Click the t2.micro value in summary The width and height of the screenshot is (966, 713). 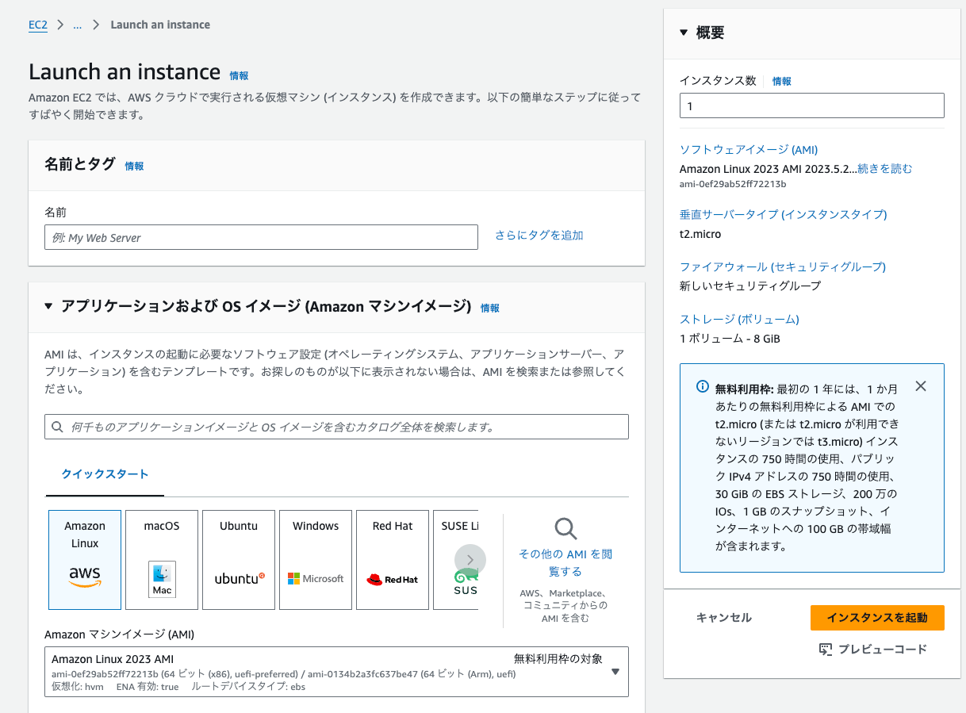[x=700, y=234]
